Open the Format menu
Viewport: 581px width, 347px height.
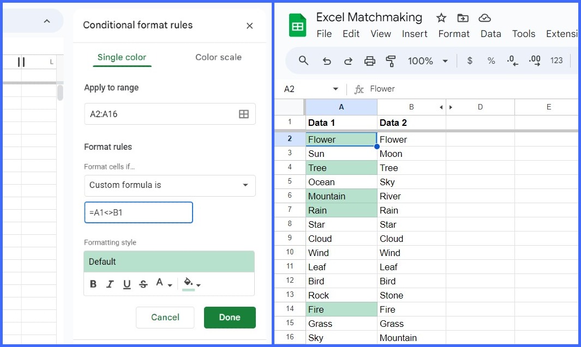[x=454, y=34]
